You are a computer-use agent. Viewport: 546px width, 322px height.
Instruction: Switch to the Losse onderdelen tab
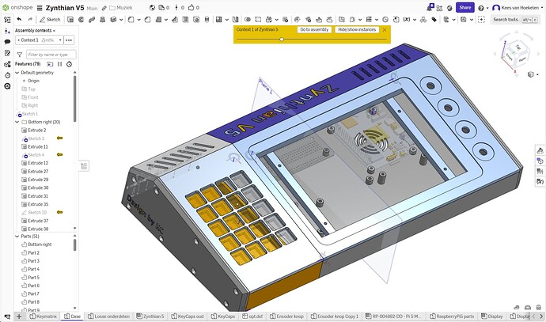tap(108, 316)
